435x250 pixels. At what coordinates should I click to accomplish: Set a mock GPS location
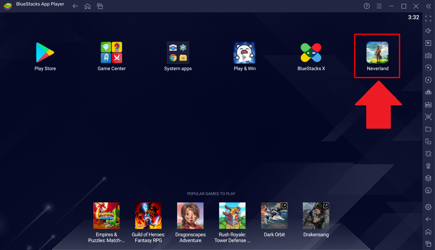tap(428, 166)
